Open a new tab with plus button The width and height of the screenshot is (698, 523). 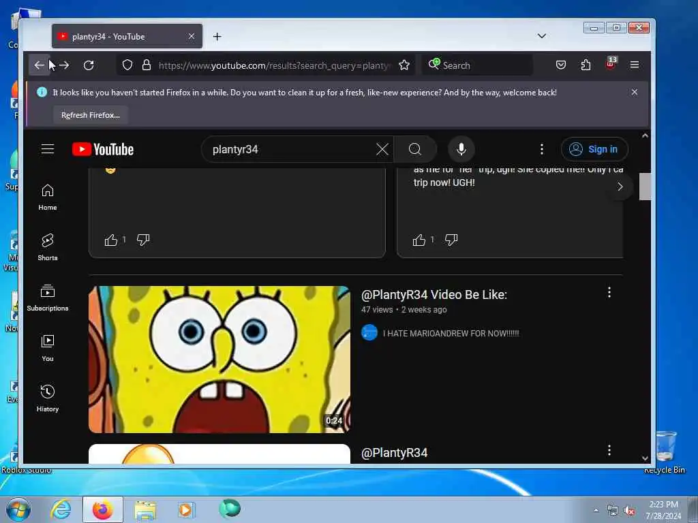point(217,37)
